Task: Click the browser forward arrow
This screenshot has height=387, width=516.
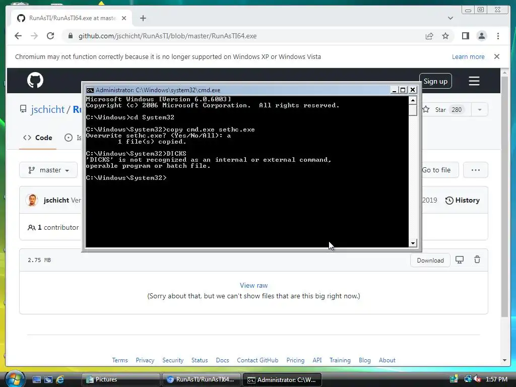Action: [x=34, y=36]
